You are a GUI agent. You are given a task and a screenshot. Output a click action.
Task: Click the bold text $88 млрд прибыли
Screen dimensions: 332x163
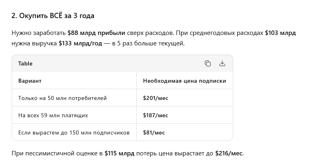pyautogui.click(x=96, y=33)
